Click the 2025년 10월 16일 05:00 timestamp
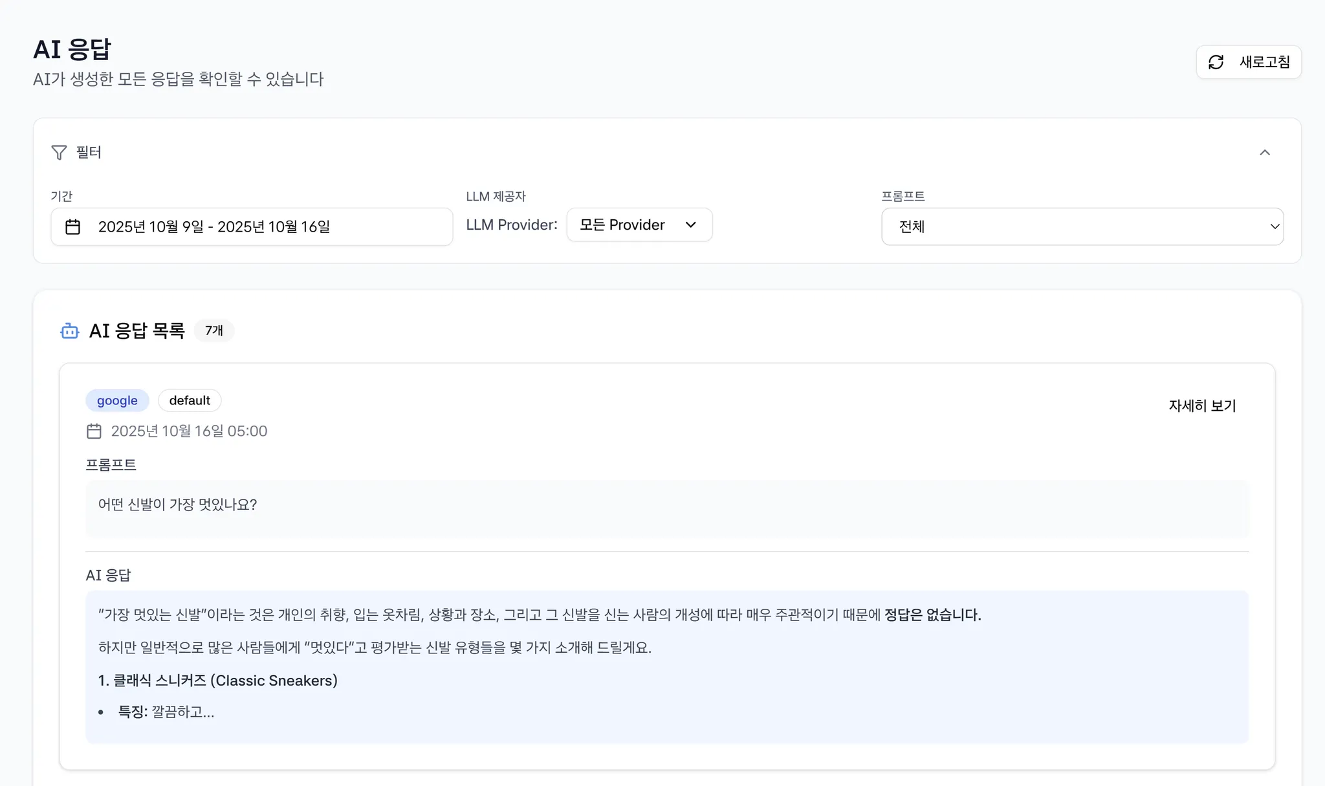1325x786 pixels. [189, 431]
